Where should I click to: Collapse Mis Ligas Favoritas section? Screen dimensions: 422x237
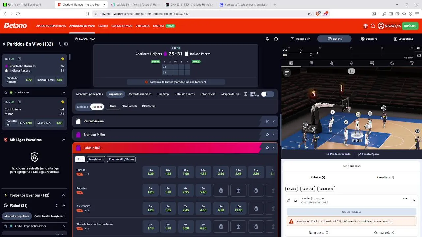[64, 140]
